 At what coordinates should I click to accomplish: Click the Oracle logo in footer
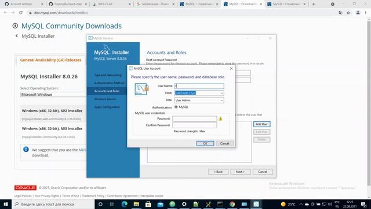26,188
